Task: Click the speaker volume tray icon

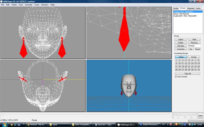Action: coord(195,124)
